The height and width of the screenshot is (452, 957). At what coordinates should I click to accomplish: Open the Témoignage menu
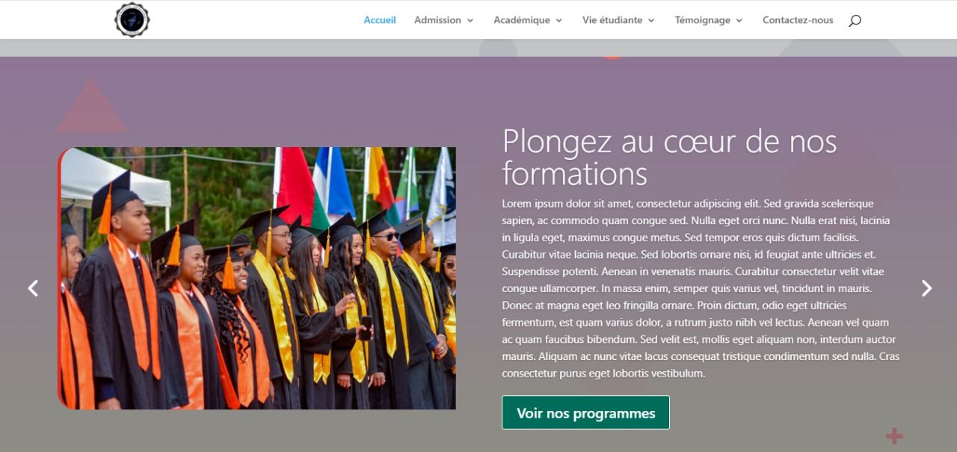pos(703,20)
